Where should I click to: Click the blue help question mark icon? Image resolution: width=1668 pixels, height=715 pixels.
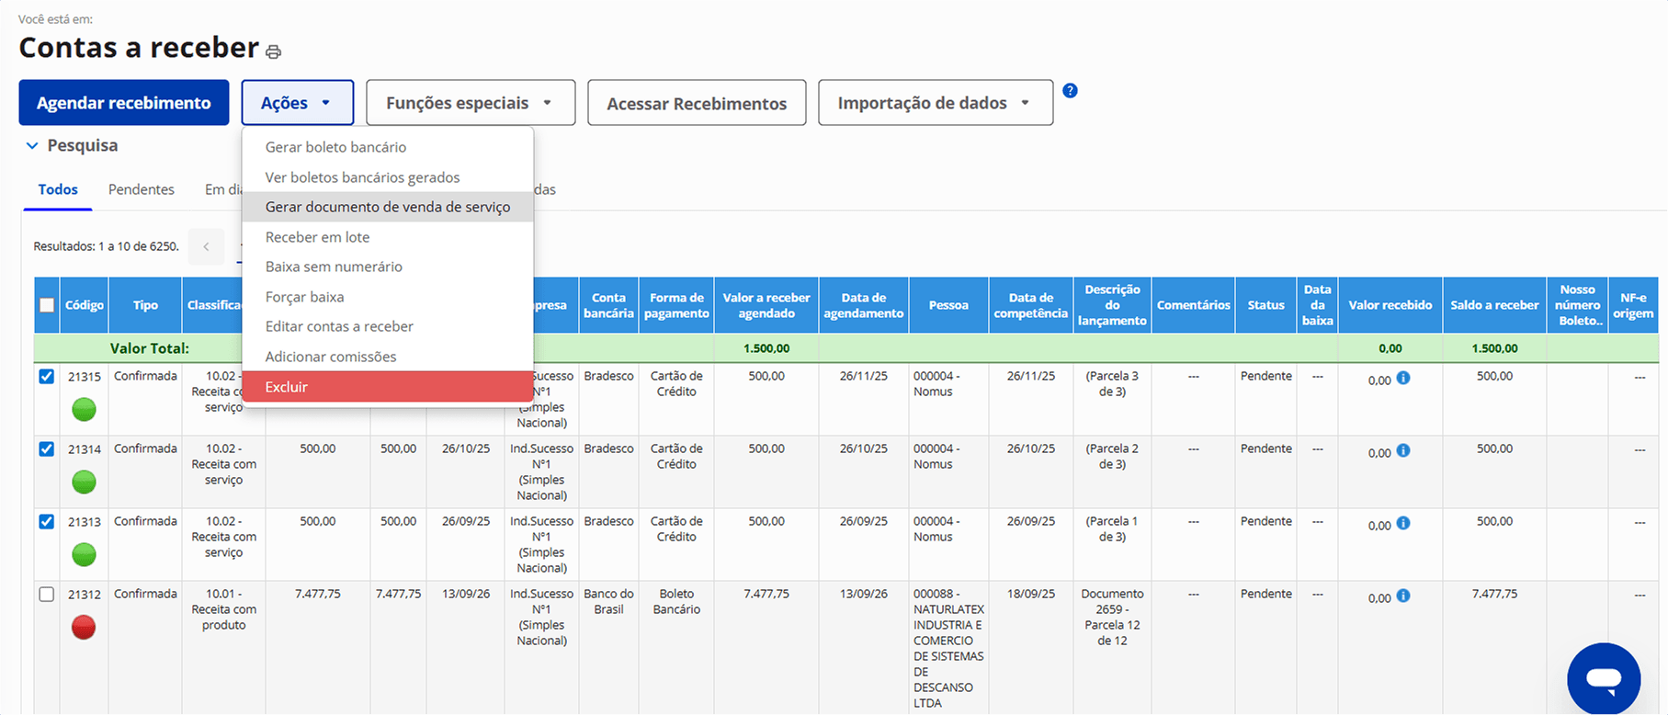click(1070, 91)
